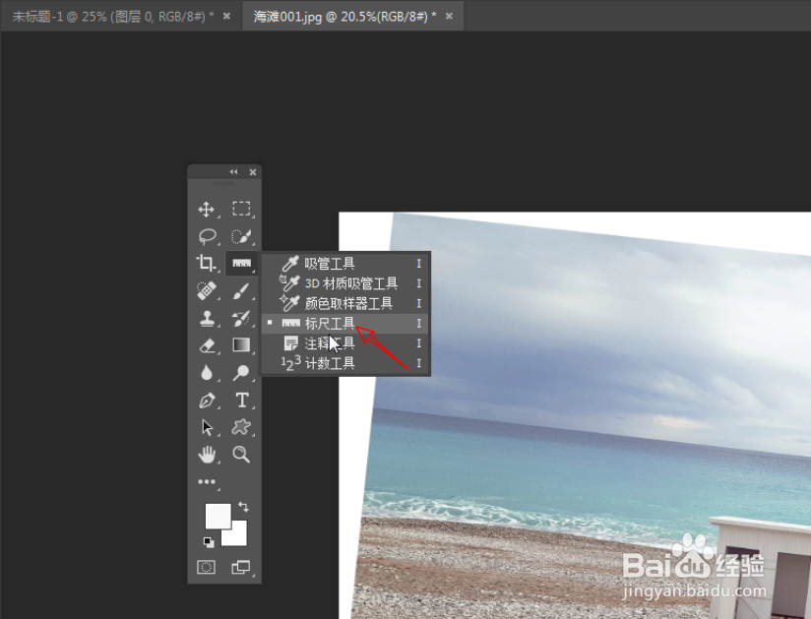Select the Quick Selection tool
This screenshot has width=811, height=619.
[x=241, y=236]
